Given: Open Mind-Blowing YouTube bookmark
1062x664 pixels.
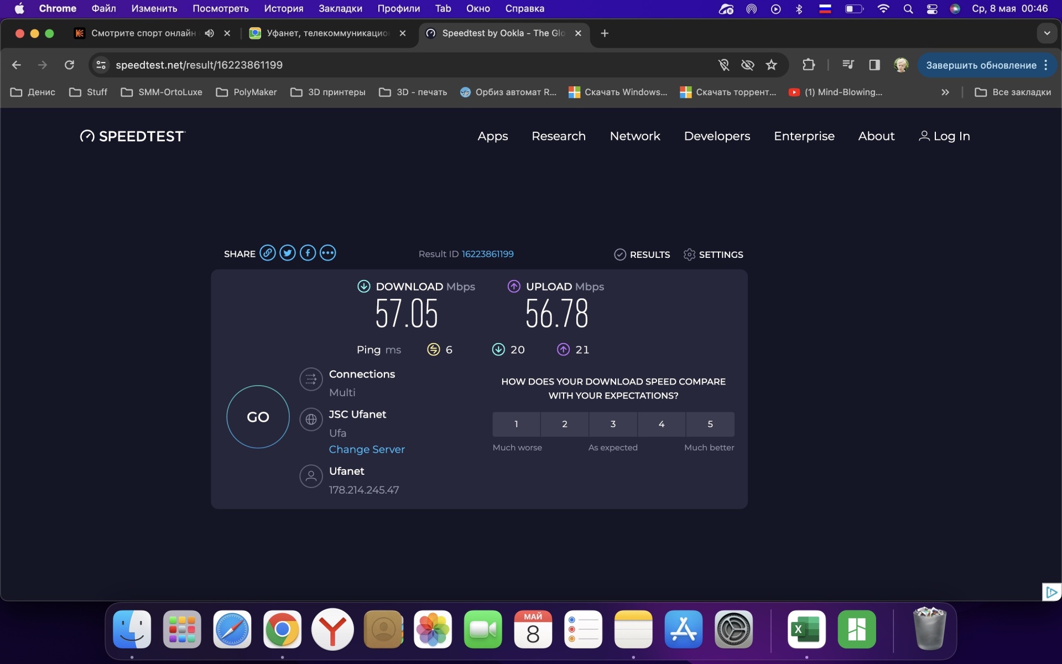Looking at the screenshot, I should tap(835, 92).
